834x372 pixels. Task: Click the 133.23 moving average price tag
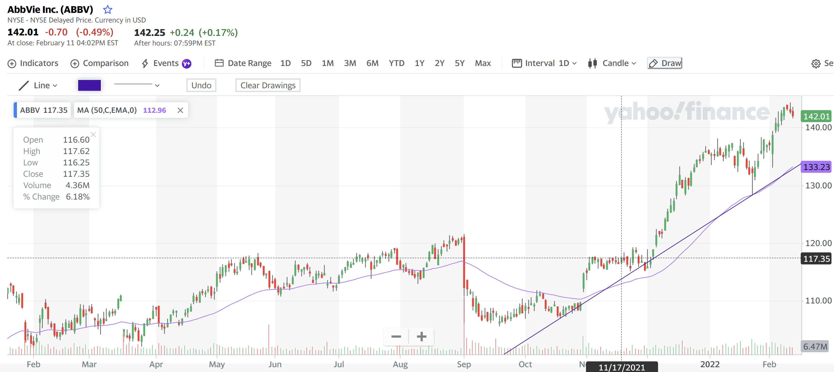coord(816,167)
